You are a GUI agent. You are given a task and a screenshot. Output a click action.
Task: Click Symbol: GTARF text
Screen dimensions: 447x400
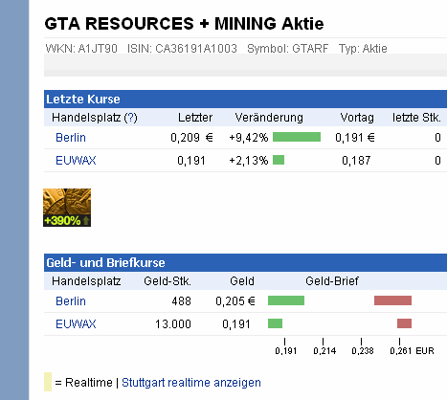pyautogui.click(x=288, y=49)
